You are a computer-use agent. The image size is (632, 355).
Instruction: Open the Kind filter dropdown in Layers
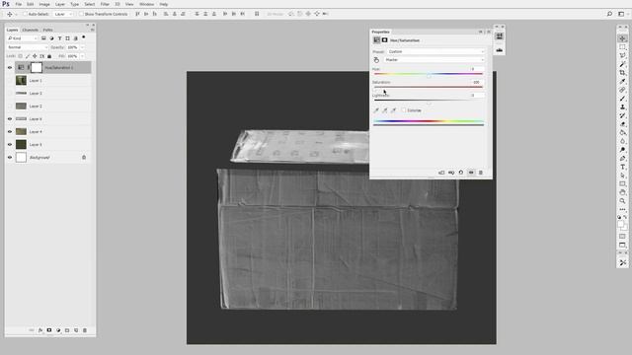pos(23,38)
